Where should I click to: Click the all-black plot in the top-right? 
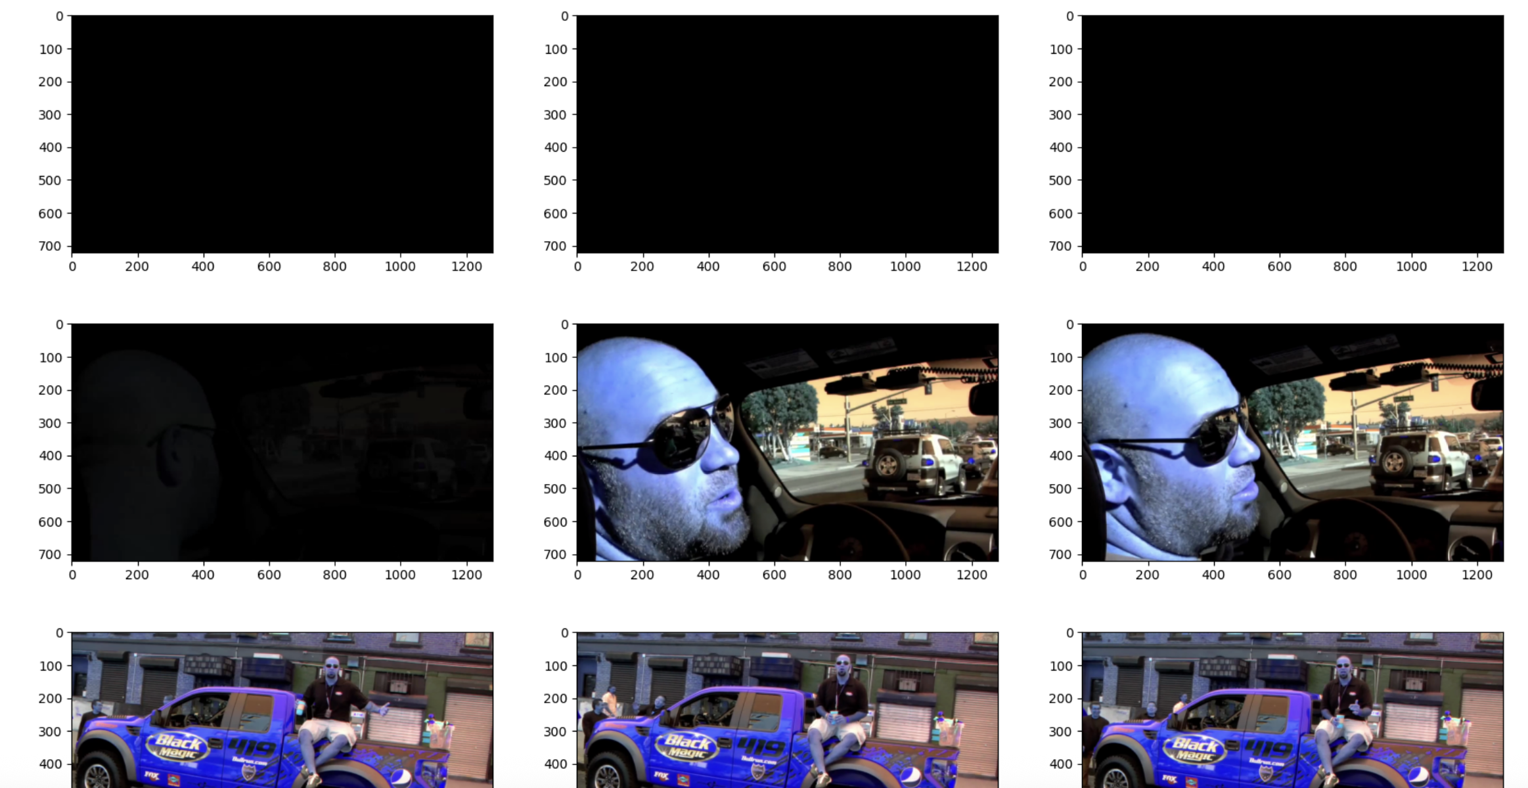pos(1292,134)
